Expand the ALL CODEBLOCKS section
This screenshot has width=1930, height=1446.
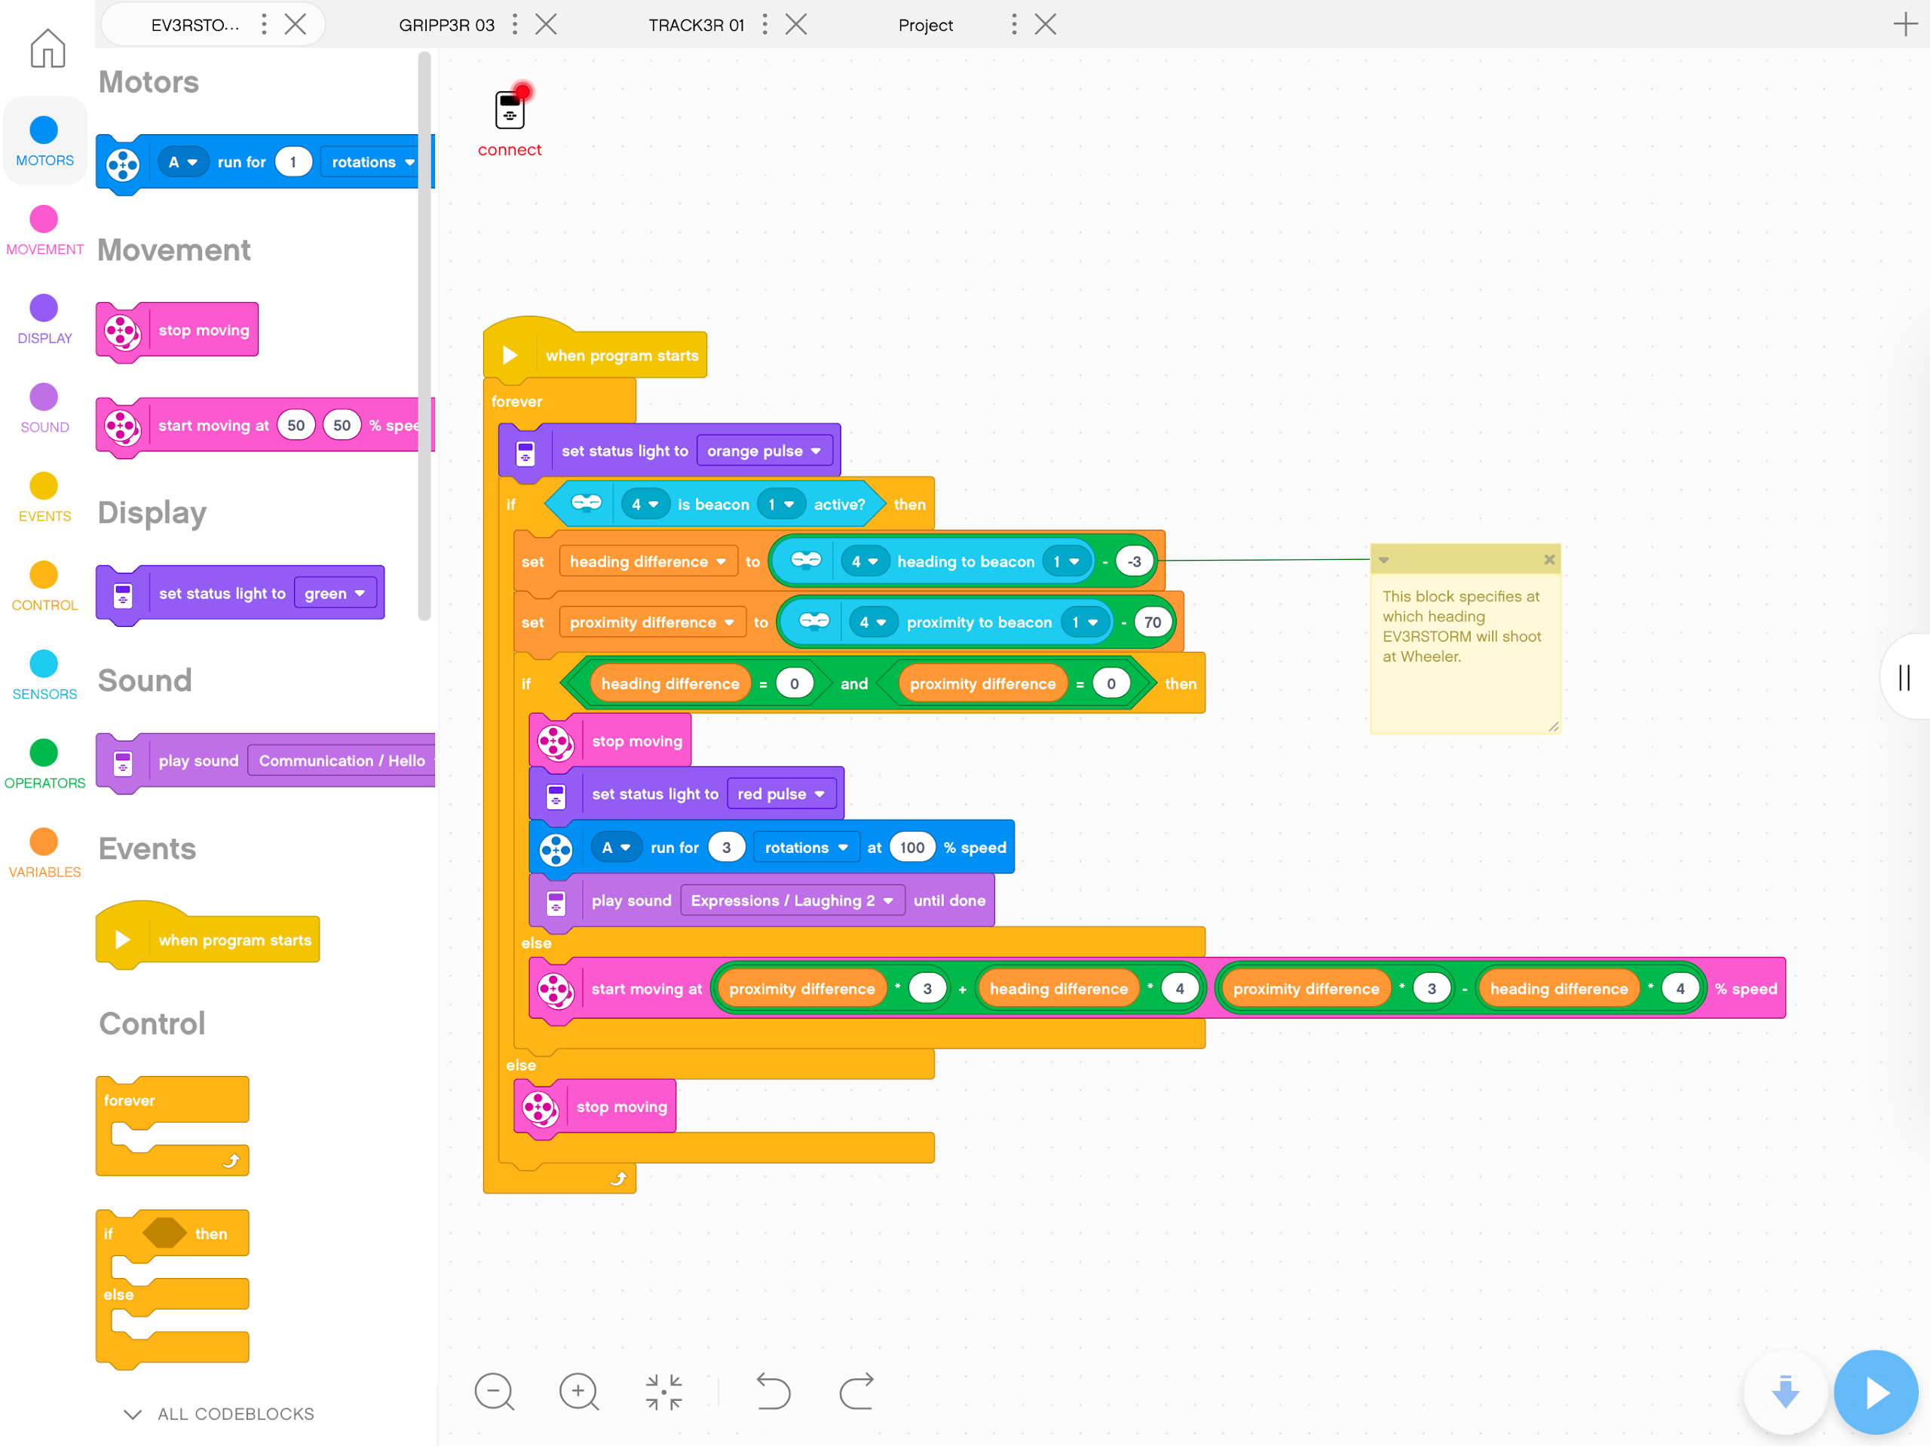pos(218,1413)
